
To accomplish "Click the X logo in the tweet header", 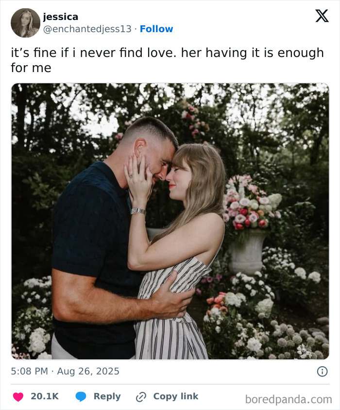I will (x=322, y=16).
